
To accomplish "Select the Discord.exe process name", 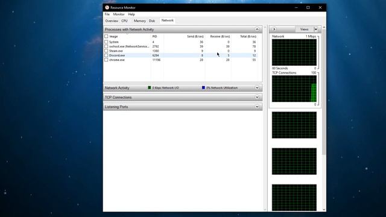I will tap(117, 55).
